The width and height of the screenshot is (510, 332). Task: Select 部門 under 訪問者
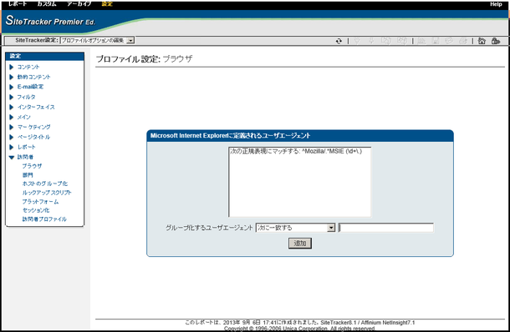[28, 175]
